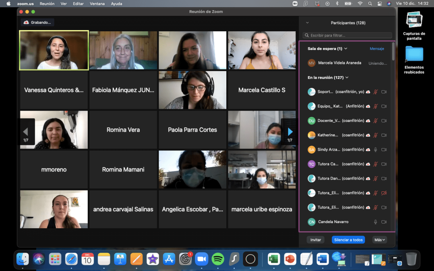434x271 pixels.
Task: Go to next gallery page with right arrow
Action: [290, 132]
